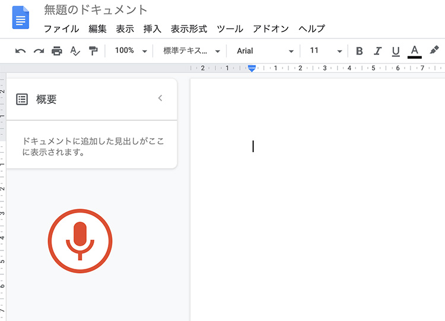This screenshot has height=321, width=445.
Task: Click the ドキュメントに追加した見出し hint text
Action: coord(93,146)
